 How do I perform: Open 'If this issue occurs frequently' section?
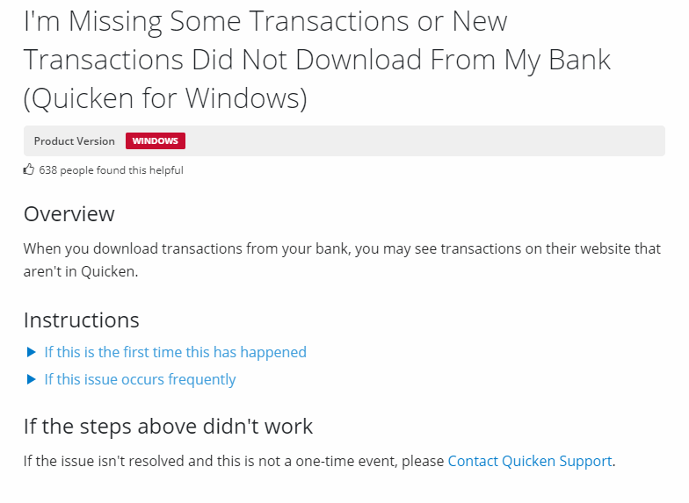coord(140,379)
